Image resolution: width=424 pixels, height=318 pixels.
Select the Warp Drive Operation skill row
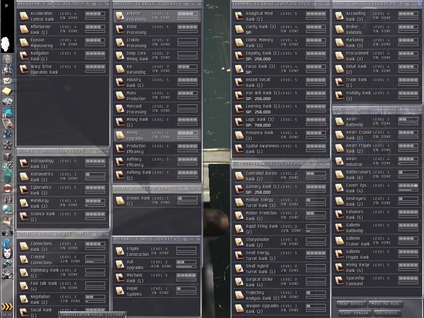point(63,69)
